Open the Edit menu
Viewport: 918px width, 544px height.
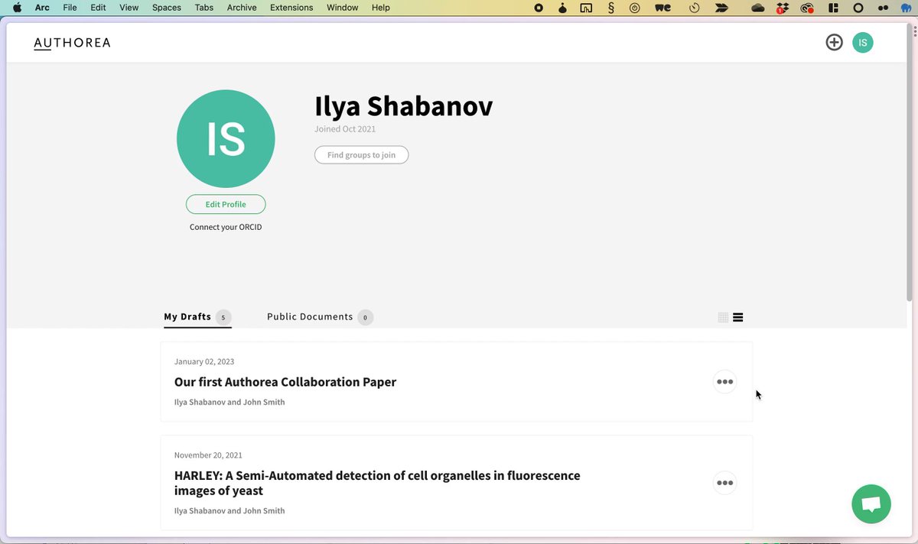click(98, 8)
